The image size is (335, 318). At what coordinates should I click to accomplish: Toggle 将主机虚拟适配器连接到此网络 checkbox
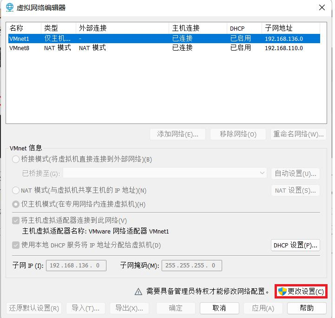click(16, 221)
